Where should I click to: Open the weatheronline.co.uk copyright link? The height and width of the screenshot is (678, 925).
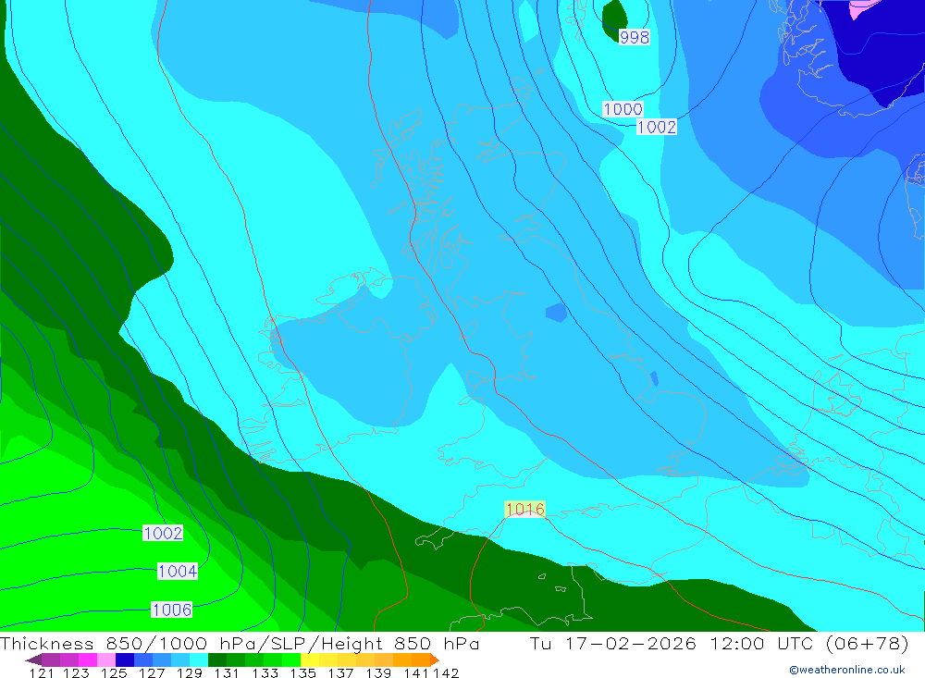click(x=846, y=670)
